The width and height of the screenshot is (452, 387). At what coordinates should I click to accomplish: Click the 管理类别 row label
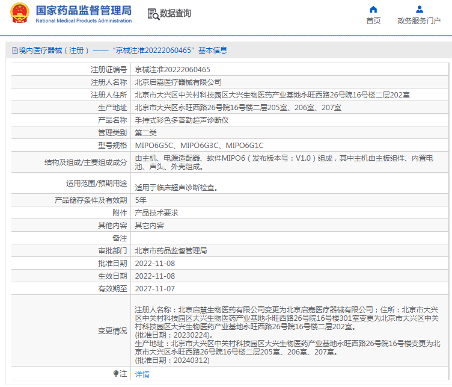click(112, 133)
